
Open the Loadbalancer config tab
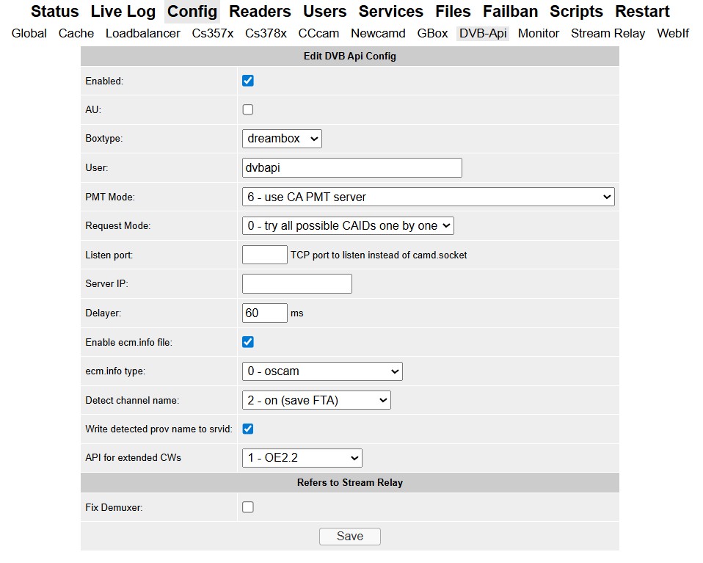142,33
